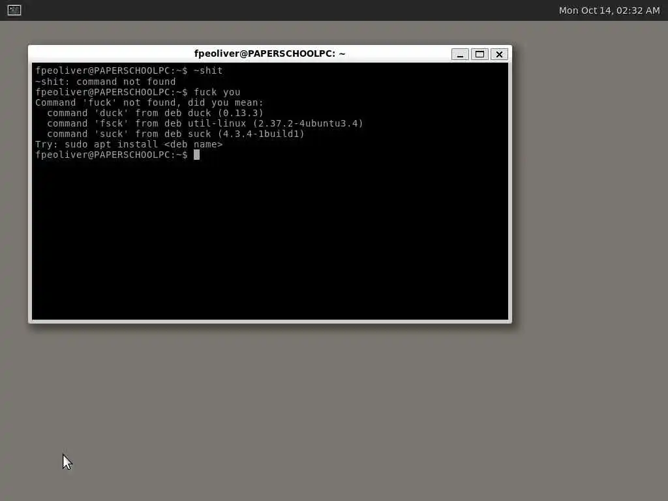Maximize the terminal window
Screen dimensions: 668x501
point(479,54)
